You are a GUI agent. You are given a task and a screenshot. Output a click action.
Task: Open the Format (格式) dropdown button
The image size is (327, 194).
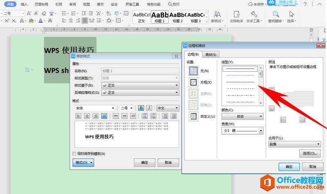83,162
